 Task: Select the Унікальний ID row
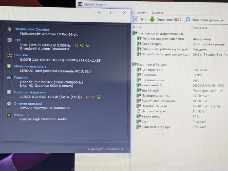click(180, 85)
